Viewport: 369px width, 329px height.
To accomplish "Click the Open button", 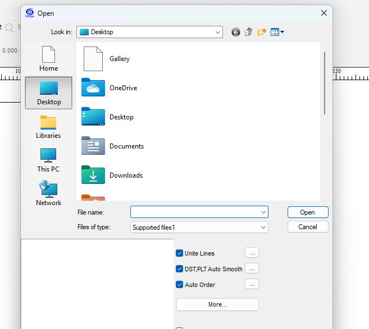I will (308, 212).
